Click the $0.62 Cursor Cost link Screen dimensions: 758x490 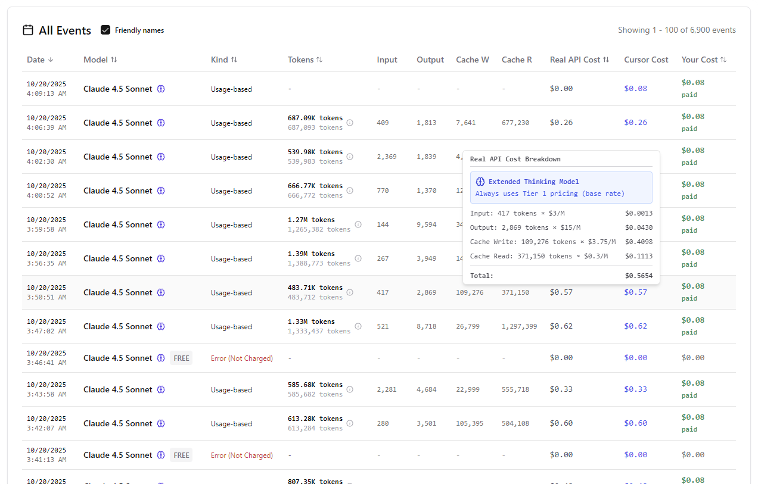tap(635, 326)
